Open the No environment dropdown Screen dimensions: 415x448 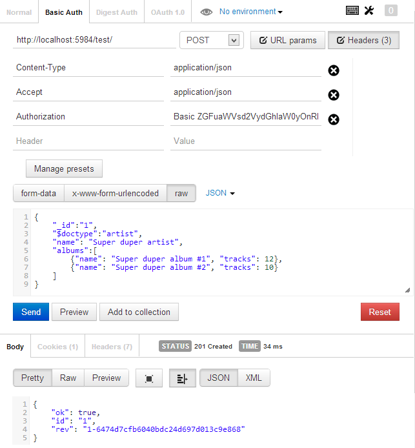[251, 12]
